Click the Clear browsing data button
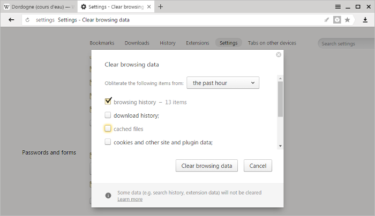This screenshot has width=375, height=216. (207, 166)
